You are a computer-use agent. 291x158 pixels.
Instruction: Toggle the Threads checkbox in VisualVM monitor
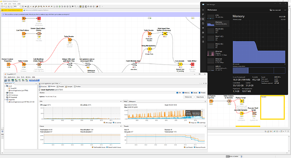(199, 93)
